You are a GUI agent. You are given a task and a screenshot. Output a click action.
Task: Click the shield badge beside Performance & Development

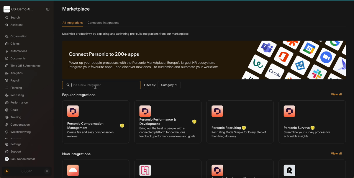(194, 122)
